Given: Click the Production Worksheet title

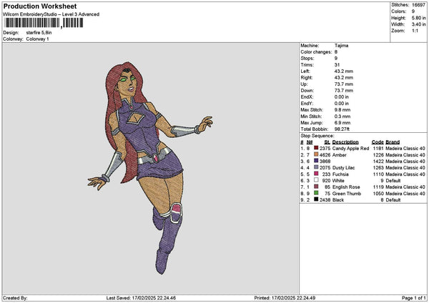Looking at the screenshot, I should [38, 6].
